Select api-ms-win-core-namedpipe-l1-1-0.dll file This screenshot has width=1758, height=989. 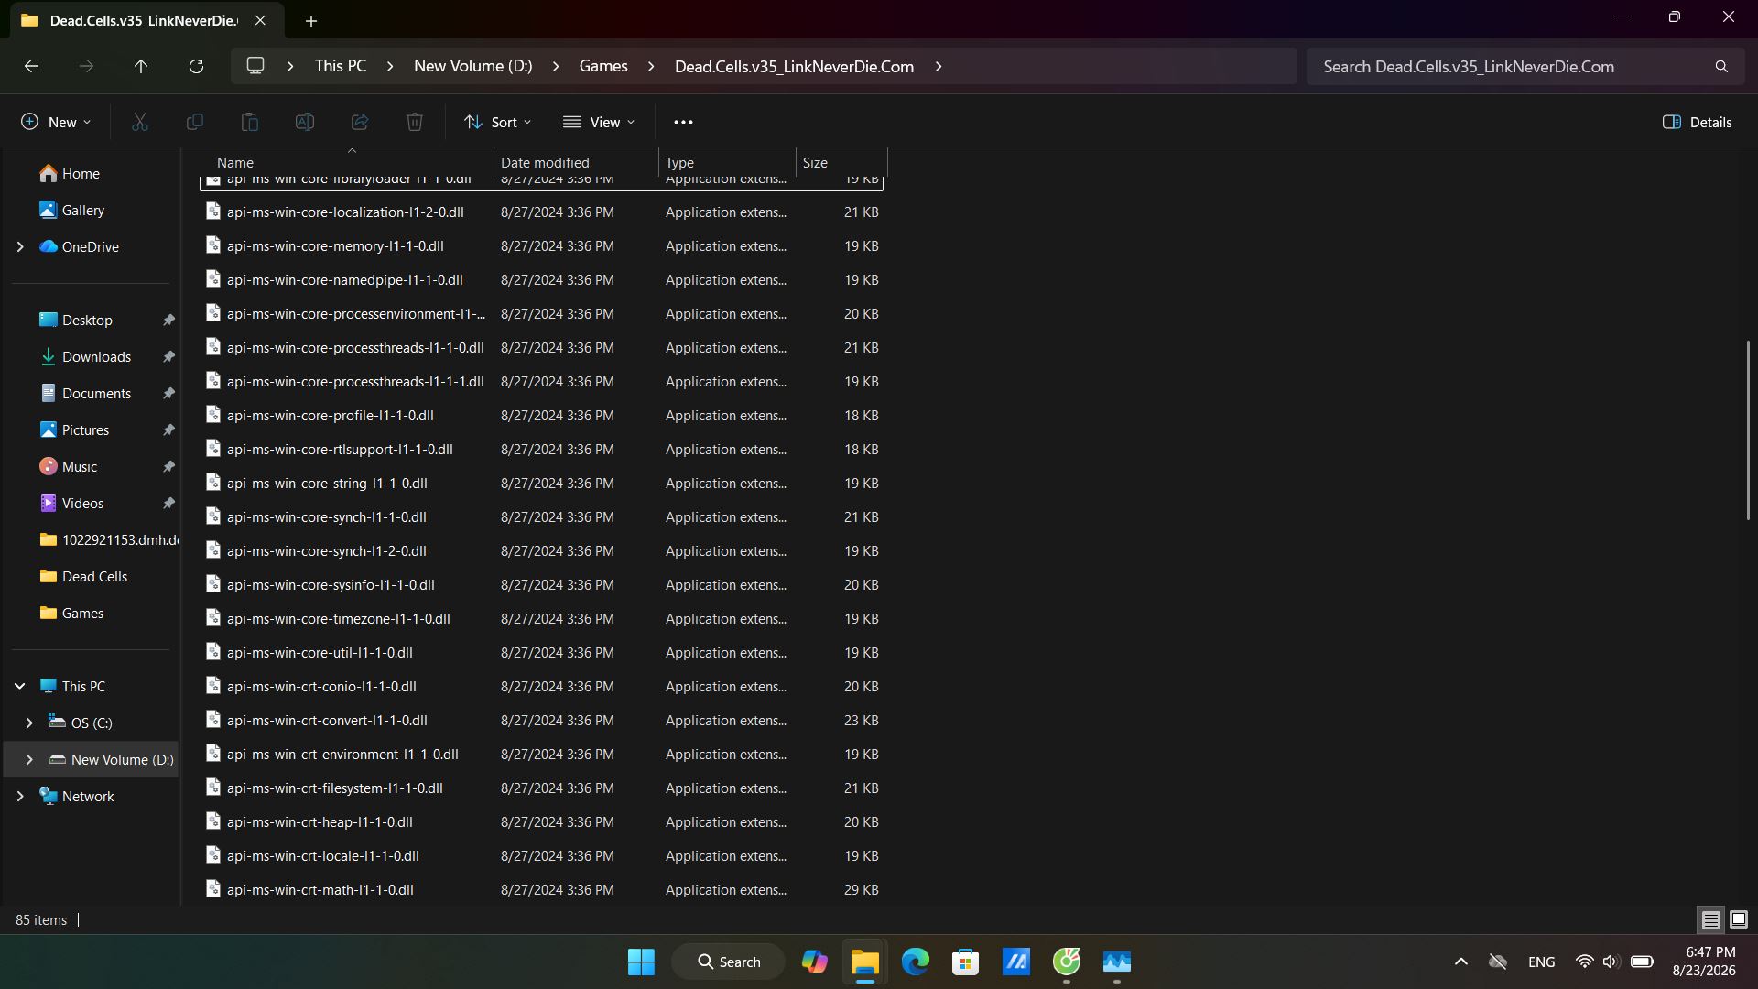pyautogui.click(x=541, y=279)
